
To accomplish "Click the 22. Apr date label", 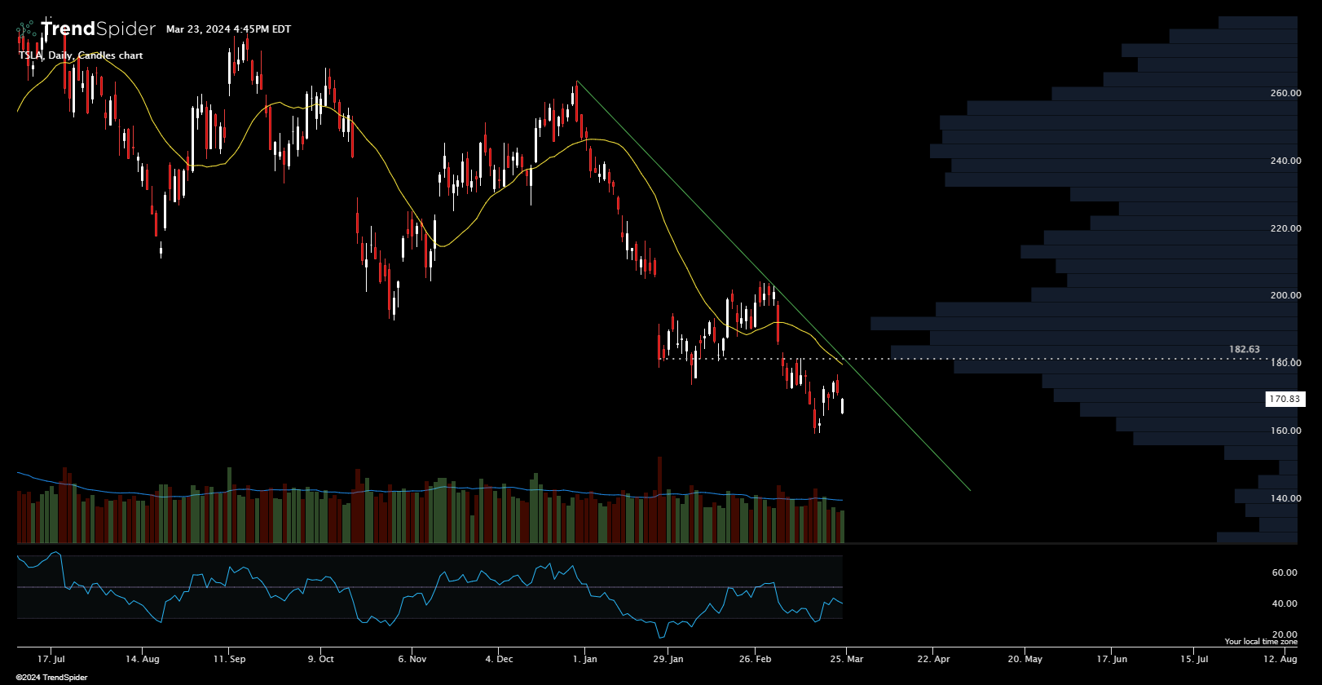I will [933, 659].
